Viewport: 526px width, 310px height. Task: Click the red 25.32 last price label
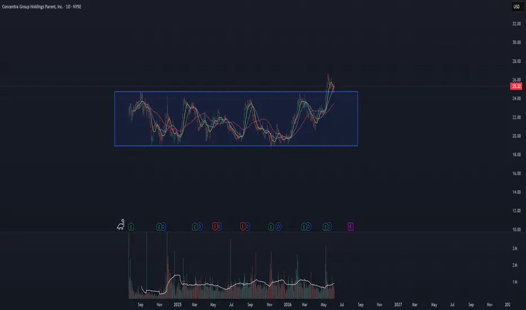(516, 86)
